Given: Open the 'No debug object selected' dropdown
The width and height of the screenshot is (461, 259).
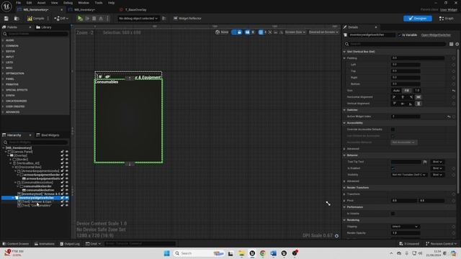Looking at the screenshot, I should (138, 19).
